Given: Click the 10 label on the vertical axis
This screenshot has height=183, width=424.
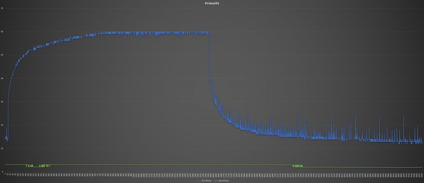Looking at the screenshot, I should click(x=2, y=148).
